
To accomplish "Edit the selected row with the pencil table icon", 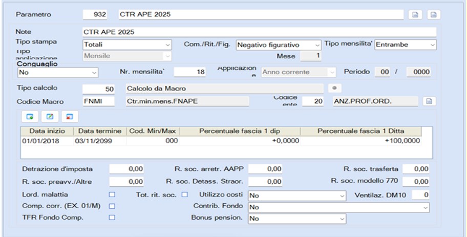I will 50,117.
